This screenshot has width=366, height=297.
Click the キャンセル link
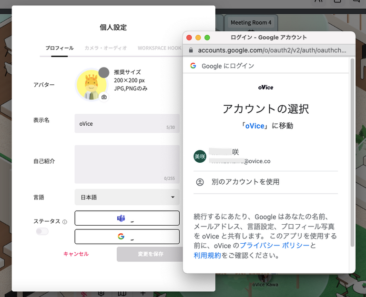pos(76,254)
